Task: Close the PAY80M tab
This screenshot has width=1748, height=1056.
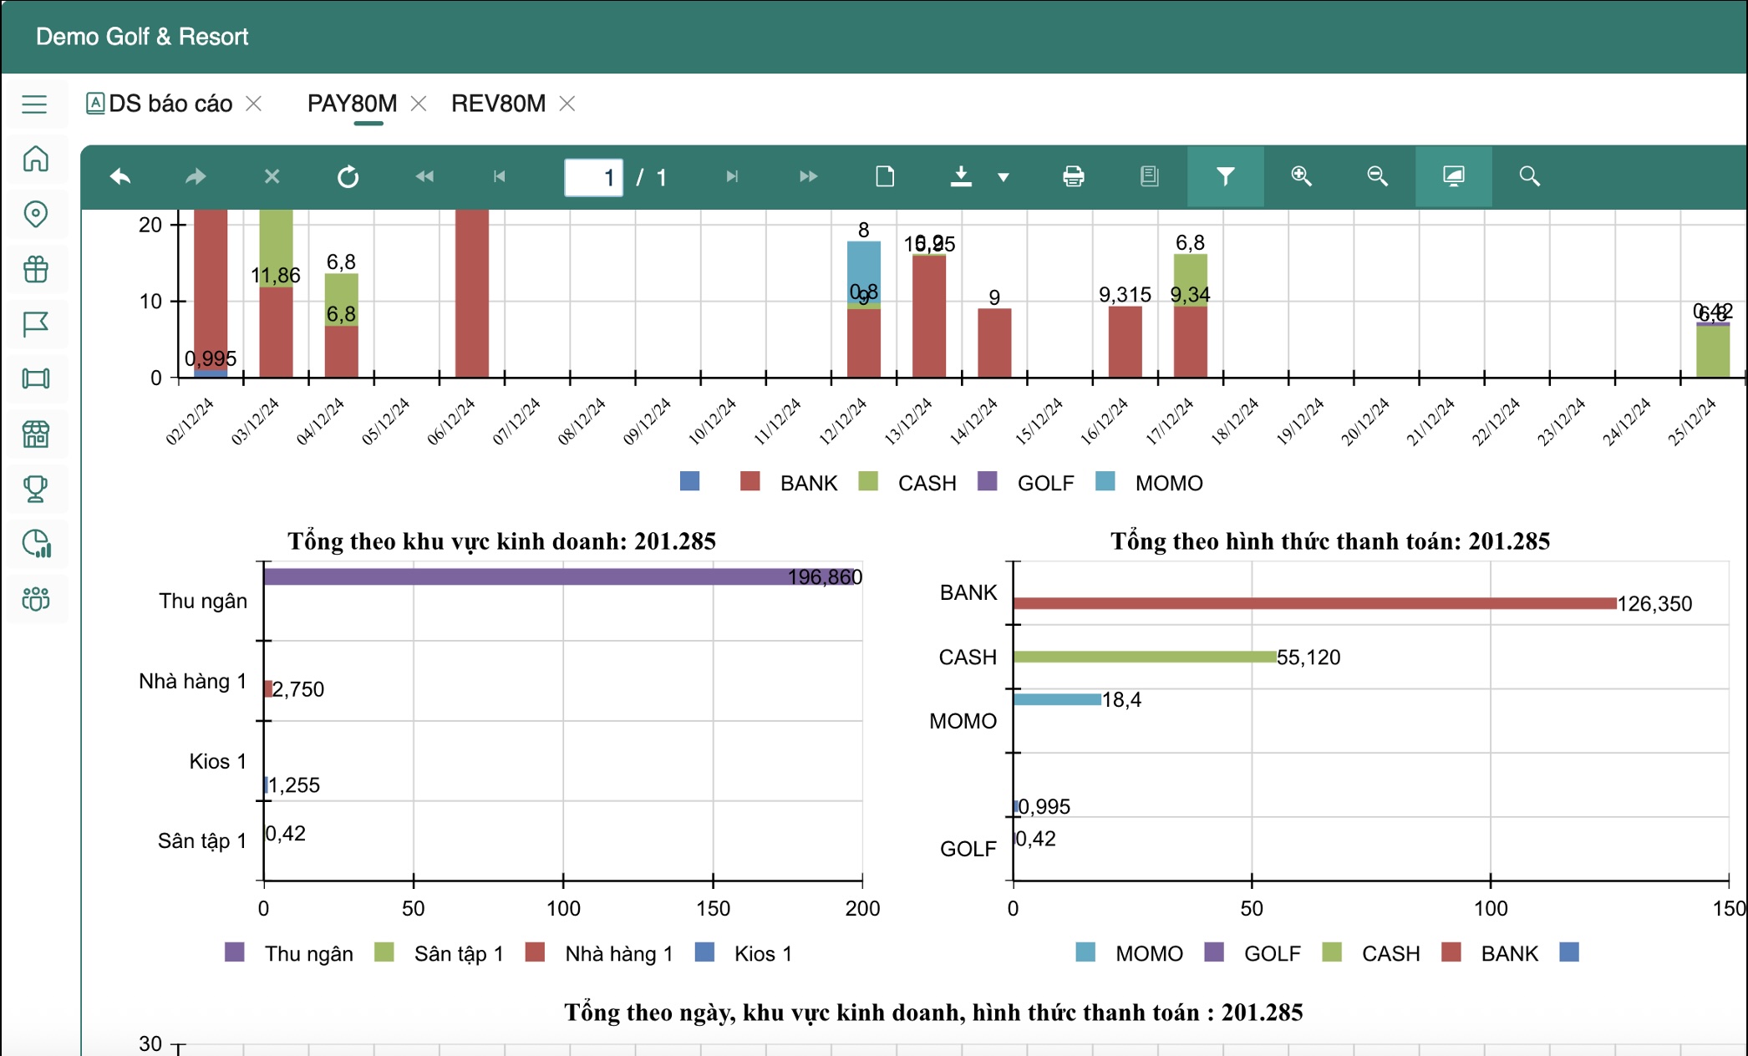Action: click(419, 104)
